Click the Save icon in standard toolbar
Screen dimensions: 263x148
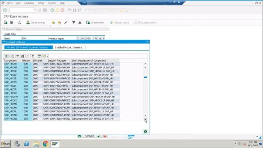point(45,10)
